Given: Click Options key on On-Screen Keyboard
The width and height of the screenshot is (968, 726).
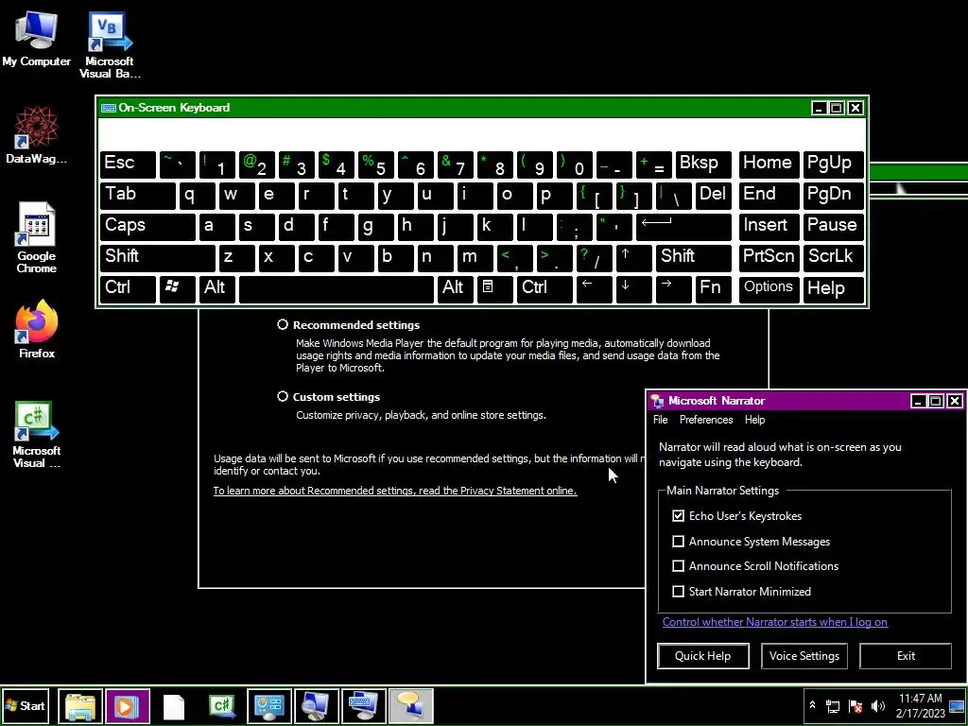Looking at the screenshot, I should [x=769, y=288].
